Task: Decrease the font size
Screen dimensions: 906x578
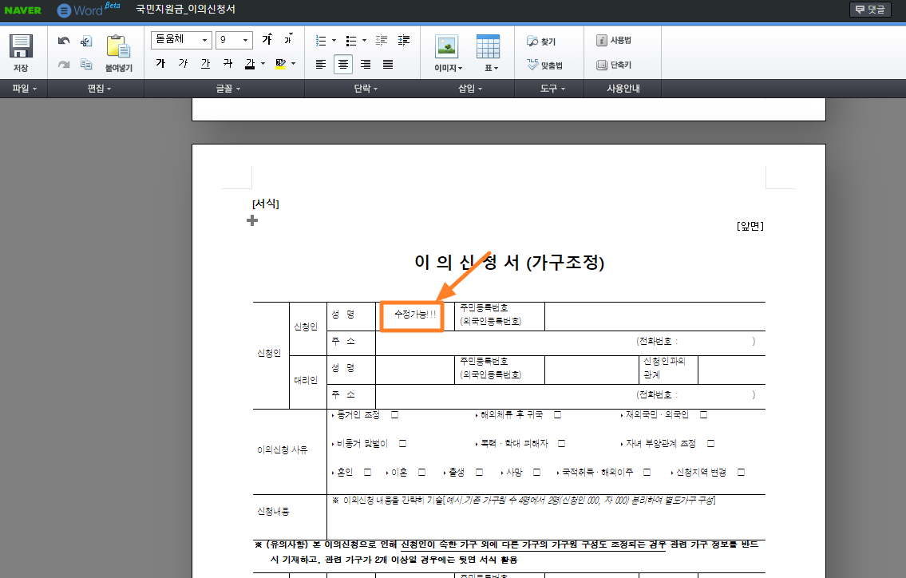Action: pos(288,39)
